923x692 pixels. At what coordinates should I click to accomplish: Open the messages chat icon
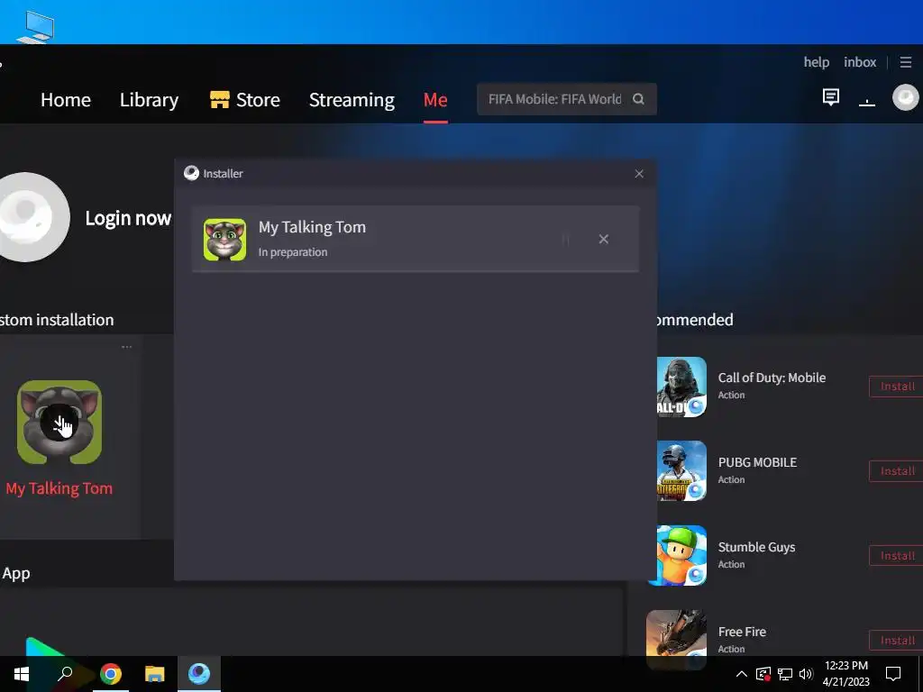[x=830, y=97]
